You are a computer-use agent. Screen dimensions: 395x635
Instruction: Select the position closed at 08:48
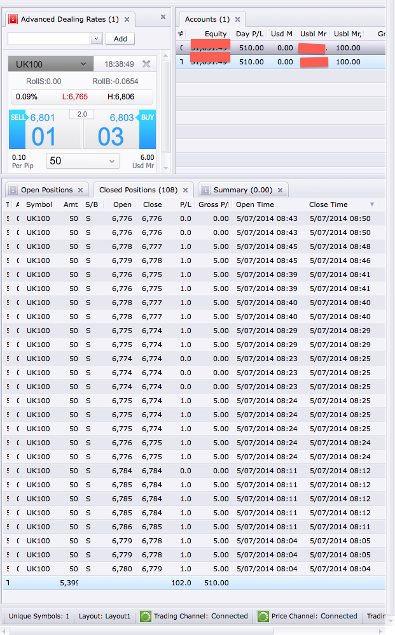click(x=194, y=246)
